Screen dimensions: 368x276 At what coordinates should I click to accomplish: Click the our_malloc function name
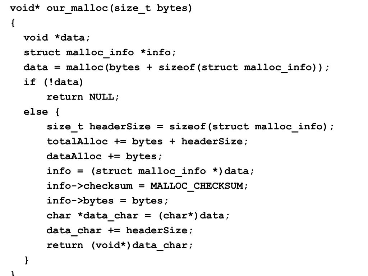[x=77, y=9]
